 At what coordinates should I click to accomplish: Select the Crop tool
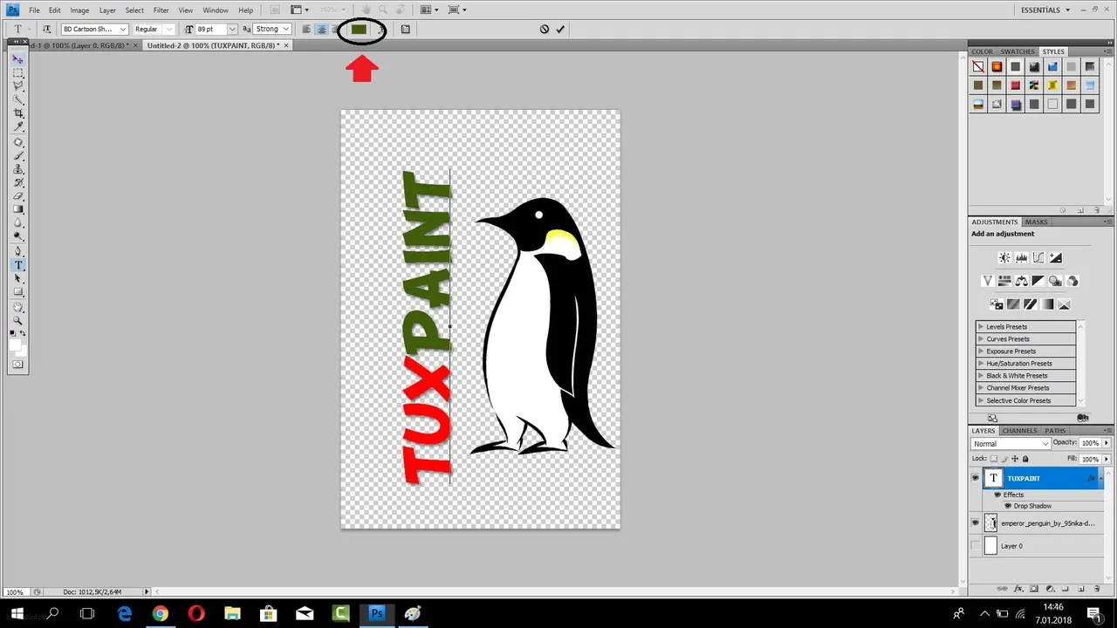pos(17,114)
